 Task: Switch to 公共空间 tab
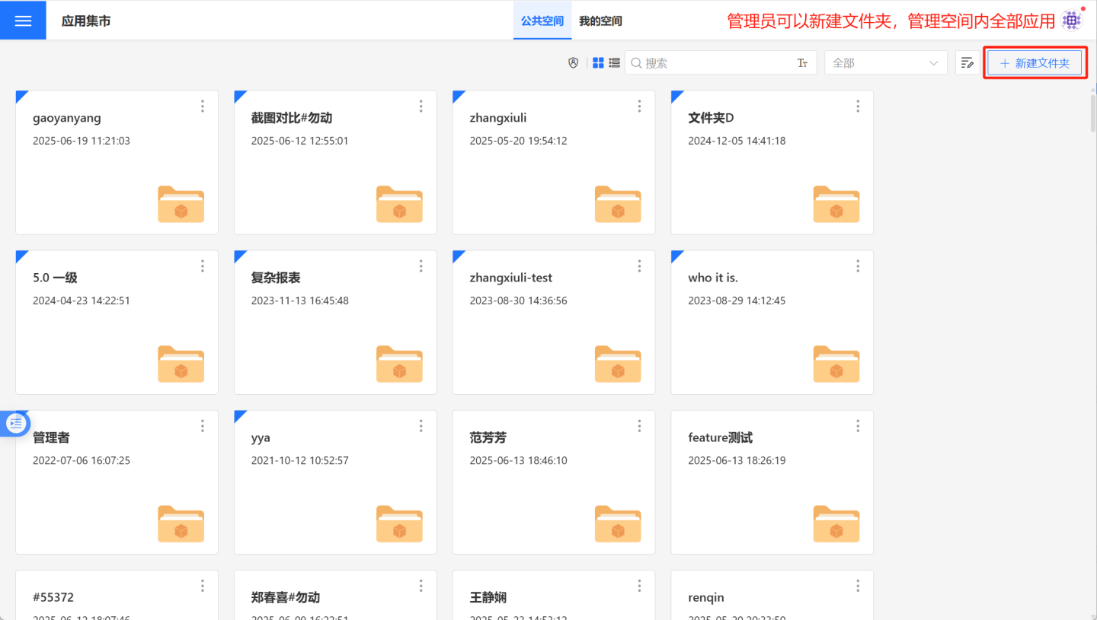[x=542, y=21]
